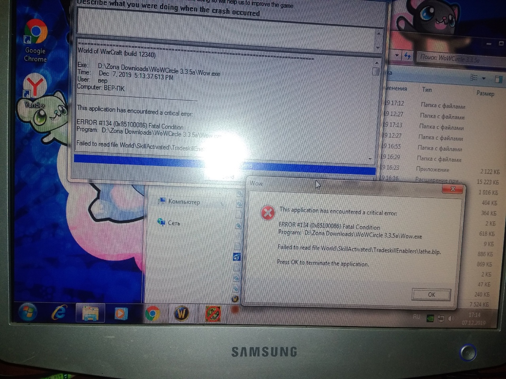Select Компьютер in navigation pane

184,202
